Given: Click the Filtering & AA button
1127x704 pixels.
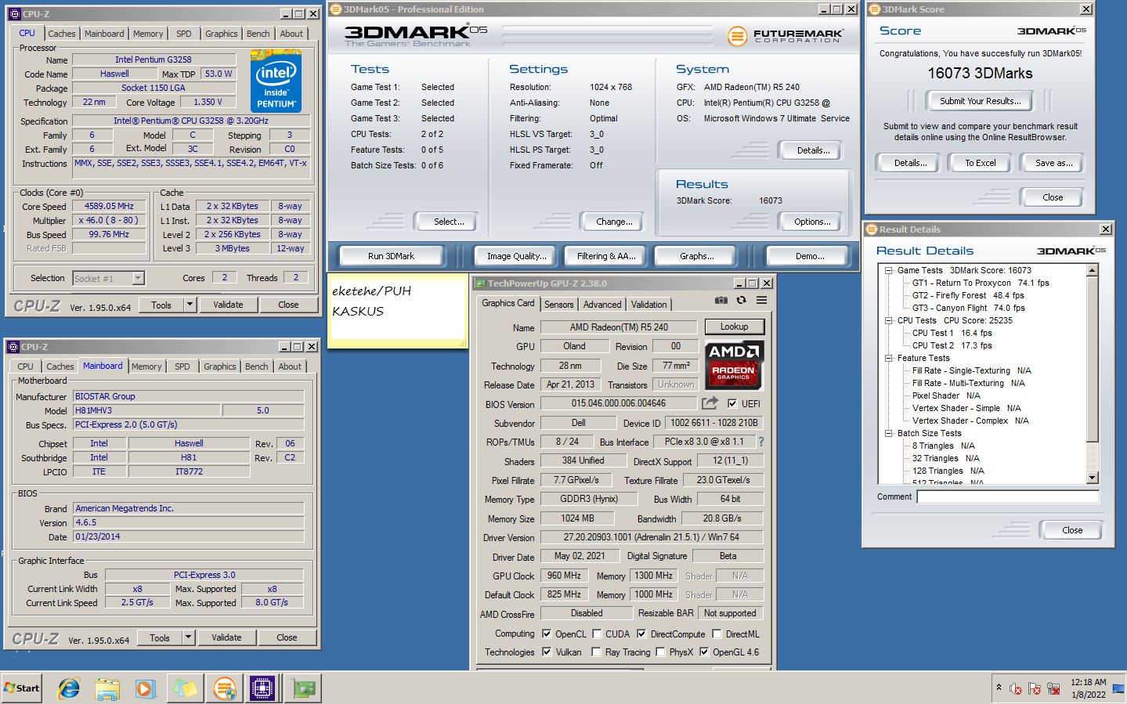Looking at the screenshot, I should click(x=605, y=256).
